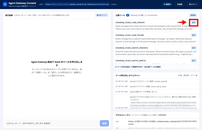Image resolution: width=202 pixels, height=130 pixels.
Task: Click the 公開ツール panel heading
Action: [120, 15]
